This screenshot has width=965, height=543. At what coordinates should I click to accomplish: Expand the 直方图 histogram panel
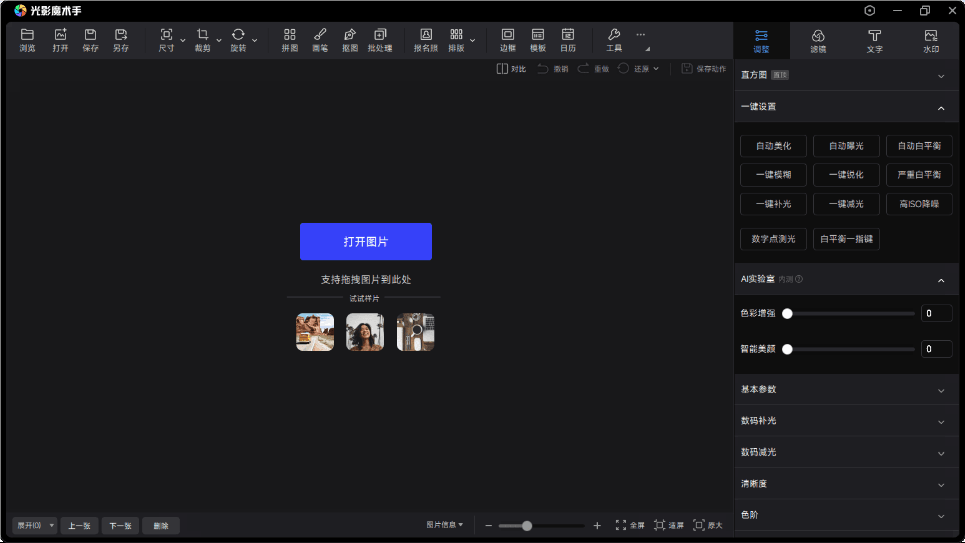(x=941, y=76)
